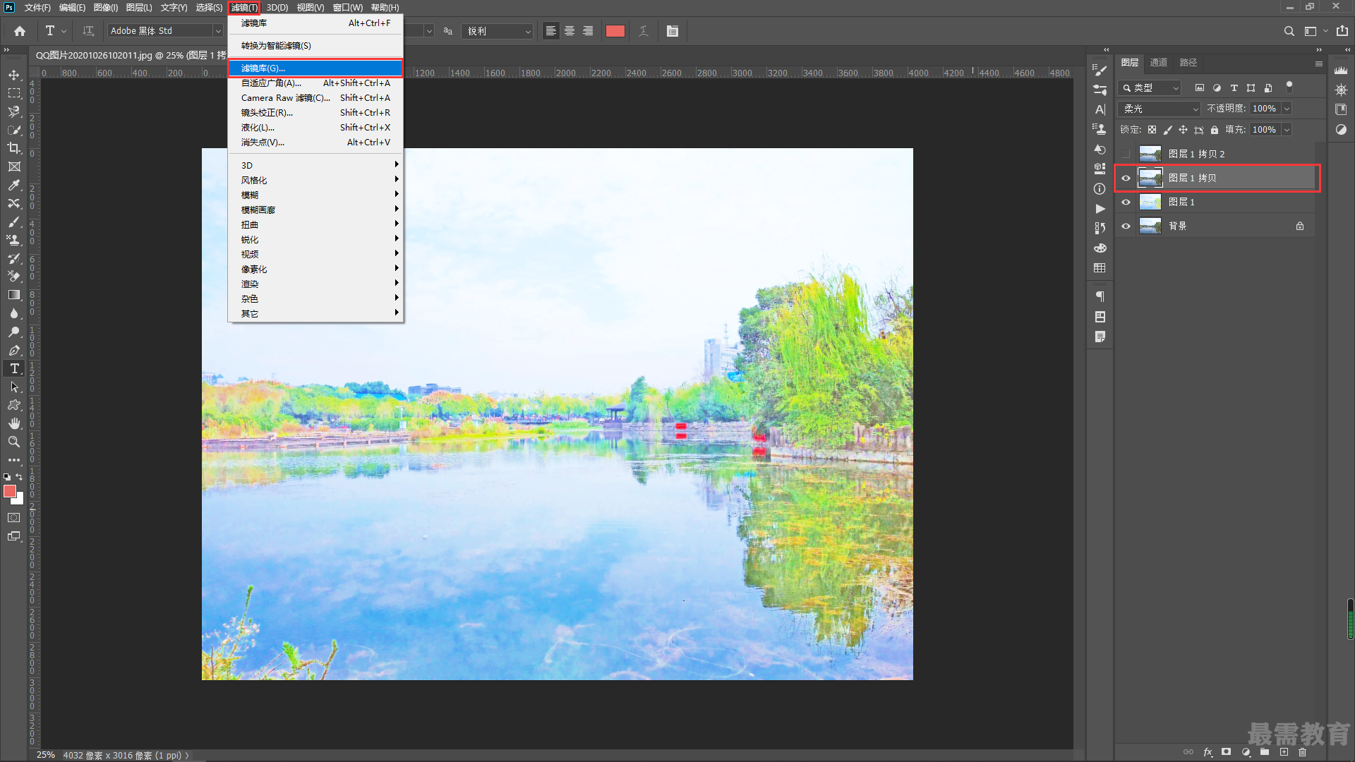
Task: Select the History Brush tool
Action: click(x=14, y=258)
